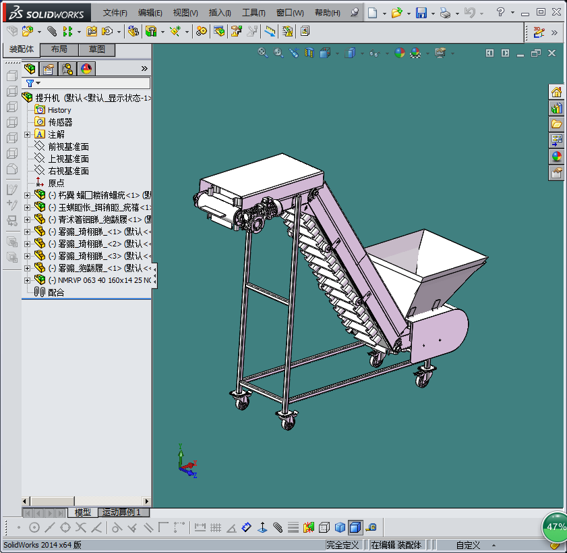Open the 编辑(E) menu
The width and height of the screenshot is (567, 553).
150,13
